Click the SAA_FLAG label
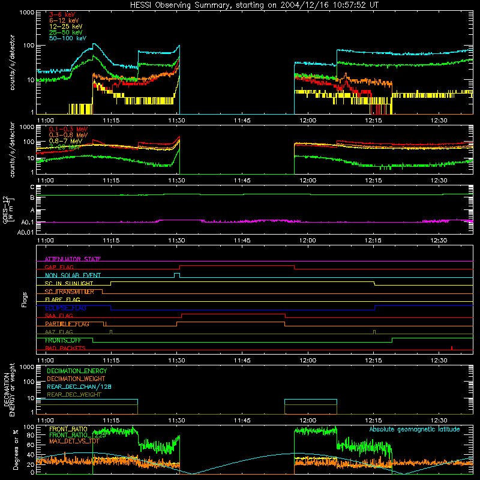This screenshot has height=480, width=480. 59,316
